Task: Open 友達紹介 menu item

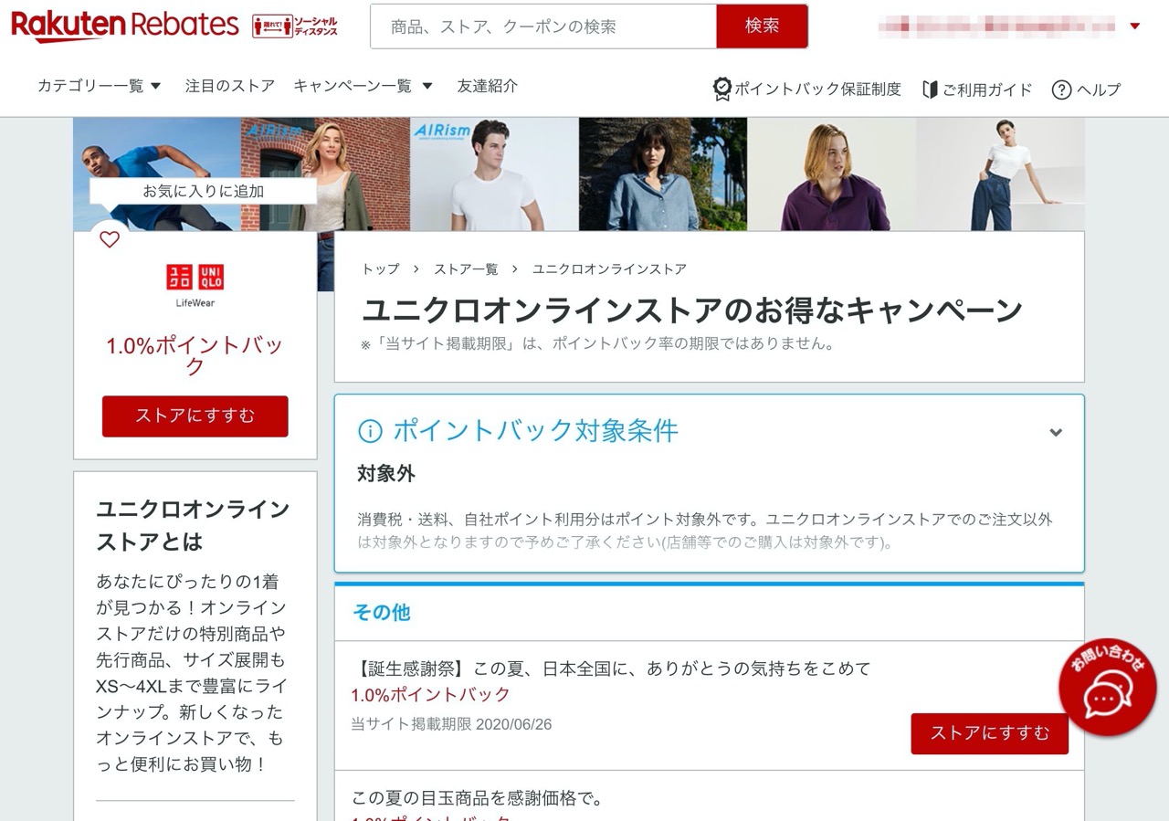Action: pos(488,86)
